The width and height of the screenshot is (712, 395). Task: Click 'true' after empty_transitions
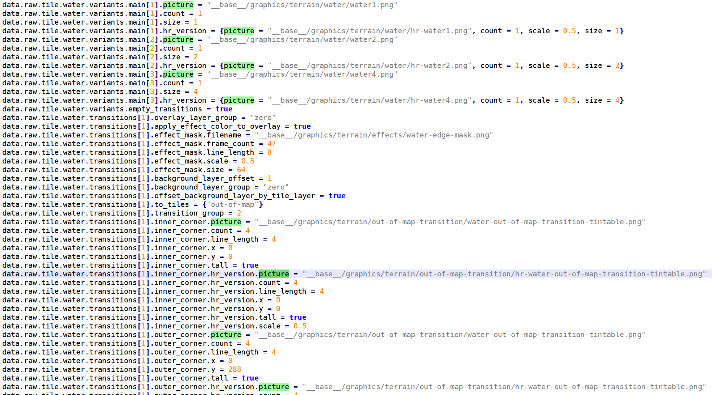[x=224, y=109]
